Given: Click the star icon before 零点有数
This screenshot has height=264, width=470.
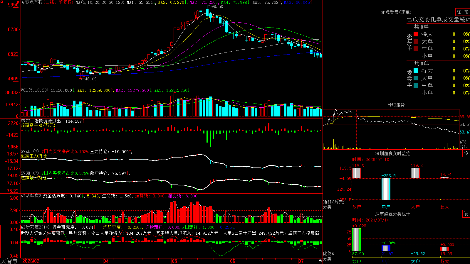Looking at the screenshot, I should tap(23, 2).
